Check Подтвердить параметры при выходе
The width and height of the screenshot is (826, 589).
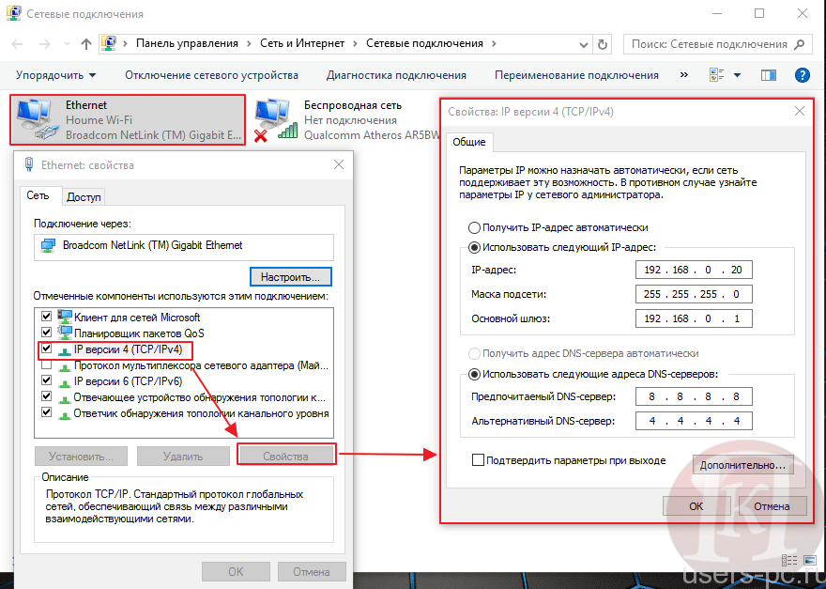click(478, 460)
